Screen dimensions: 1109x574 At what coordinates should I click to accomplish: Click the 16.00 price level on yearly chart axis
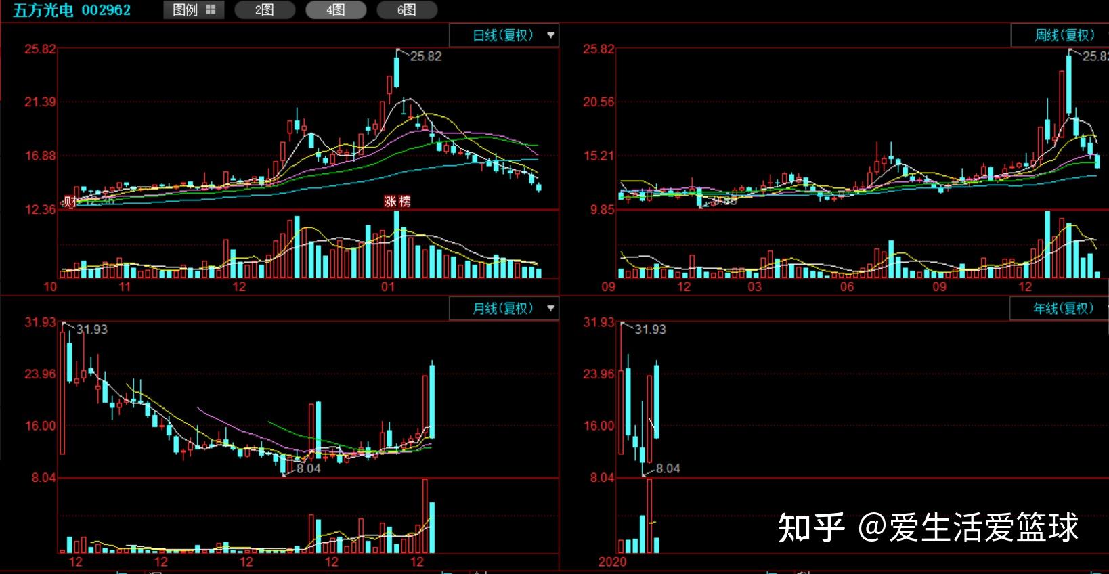pyautogui.click(x=599, y=426)
